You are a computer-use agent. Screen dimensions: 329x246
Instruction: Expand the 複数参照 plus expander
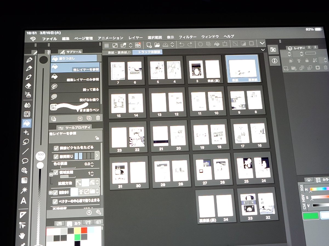pos(51,192)
